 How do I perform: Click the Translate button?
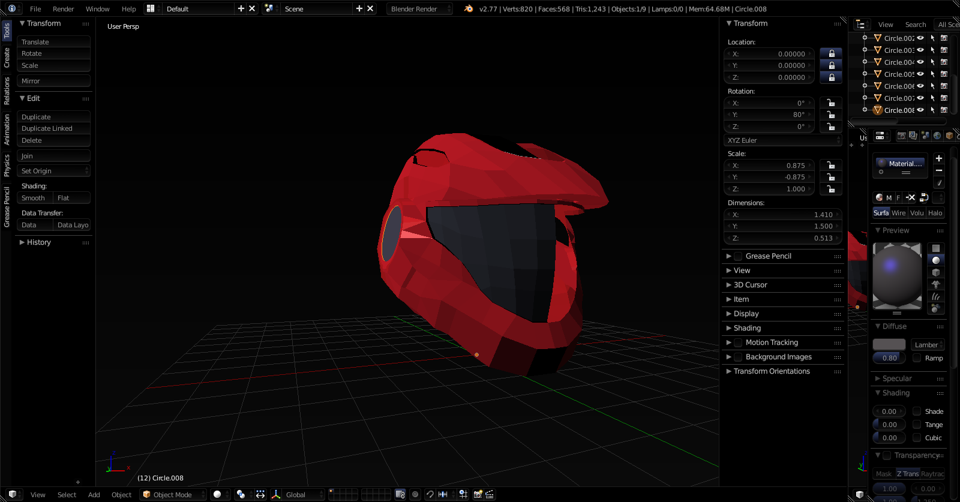tap(54, 42)
